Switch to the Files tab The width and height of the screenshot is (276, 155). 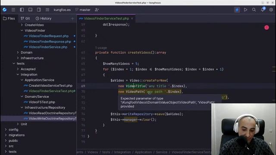click(9, 19)
